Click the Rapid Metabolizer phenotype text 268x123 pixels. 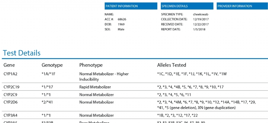tap(95, 87)
